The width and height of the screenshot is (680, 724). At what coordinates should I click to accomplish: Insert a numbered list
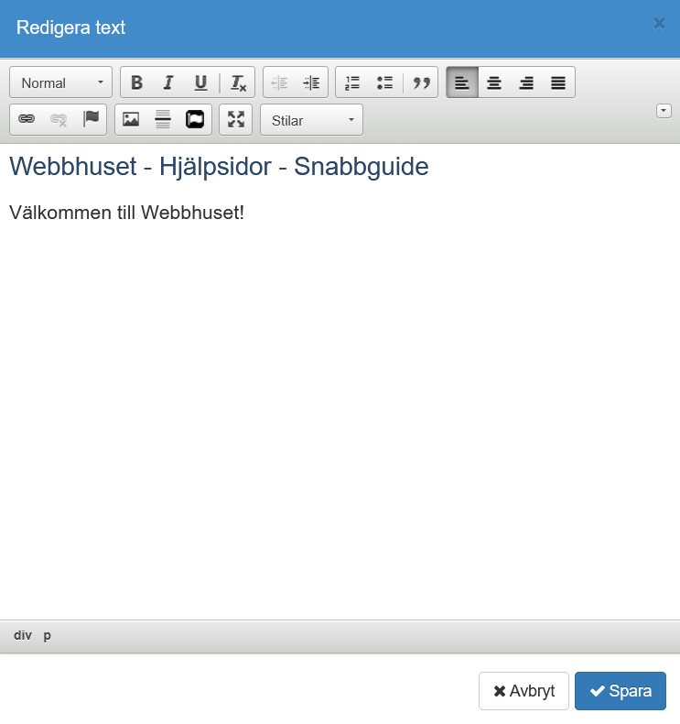(x=352, y=82)
